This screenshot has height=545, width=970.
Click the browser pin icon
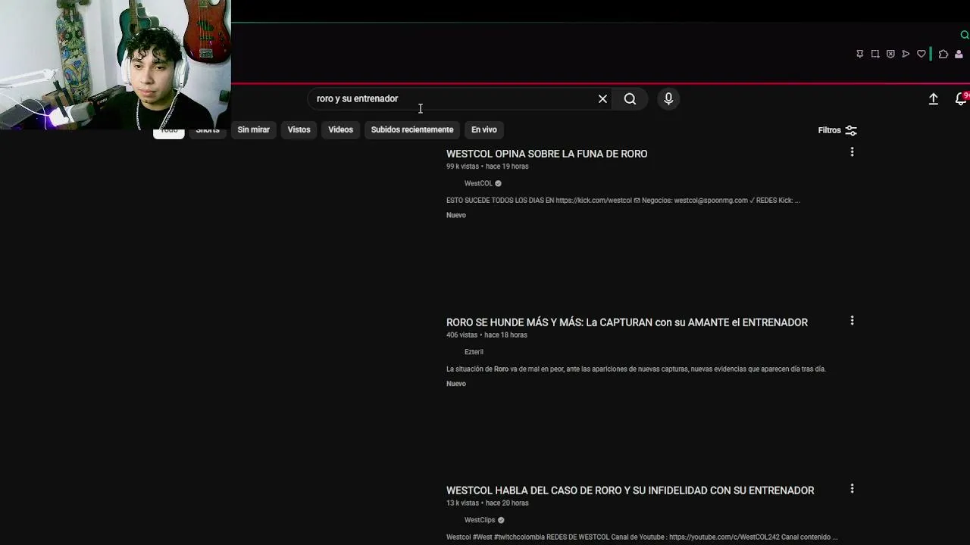(859, 54)
